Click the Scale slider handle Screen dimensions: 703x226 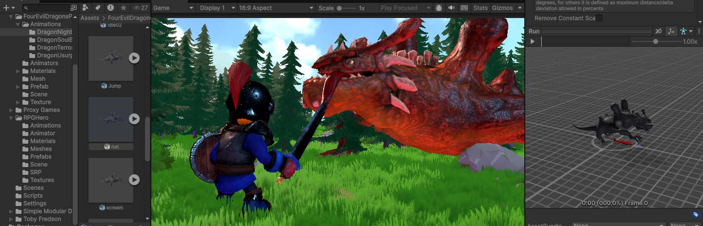tap(339, 8)
